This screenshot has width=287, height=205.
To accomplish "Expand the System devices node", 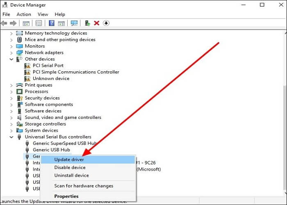I will [x=11, y=131].
